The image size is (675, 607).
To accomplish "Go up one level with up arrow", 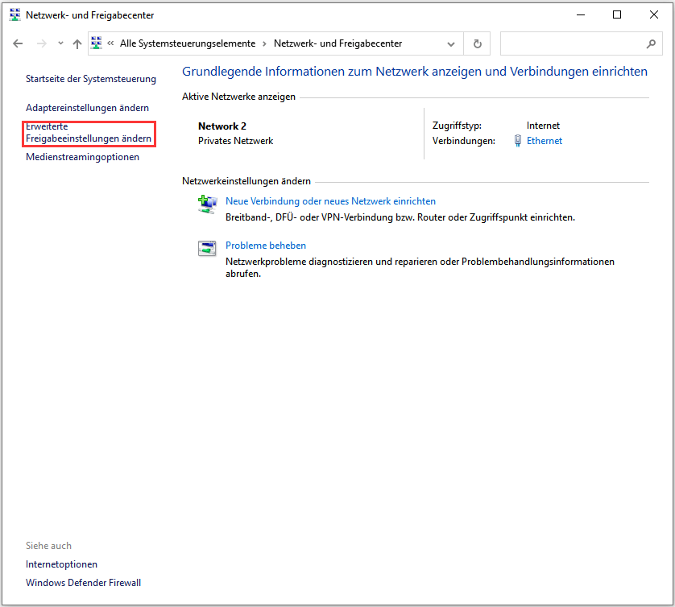I will pos(77,43).
